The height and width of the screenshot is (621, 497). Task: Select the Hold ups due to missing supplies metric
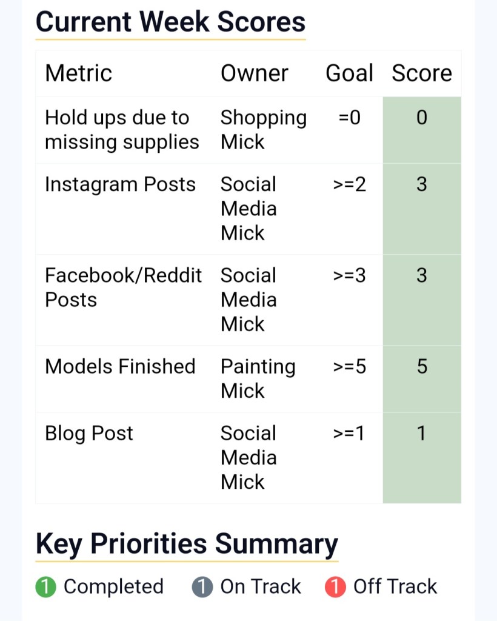click(122, 130)
